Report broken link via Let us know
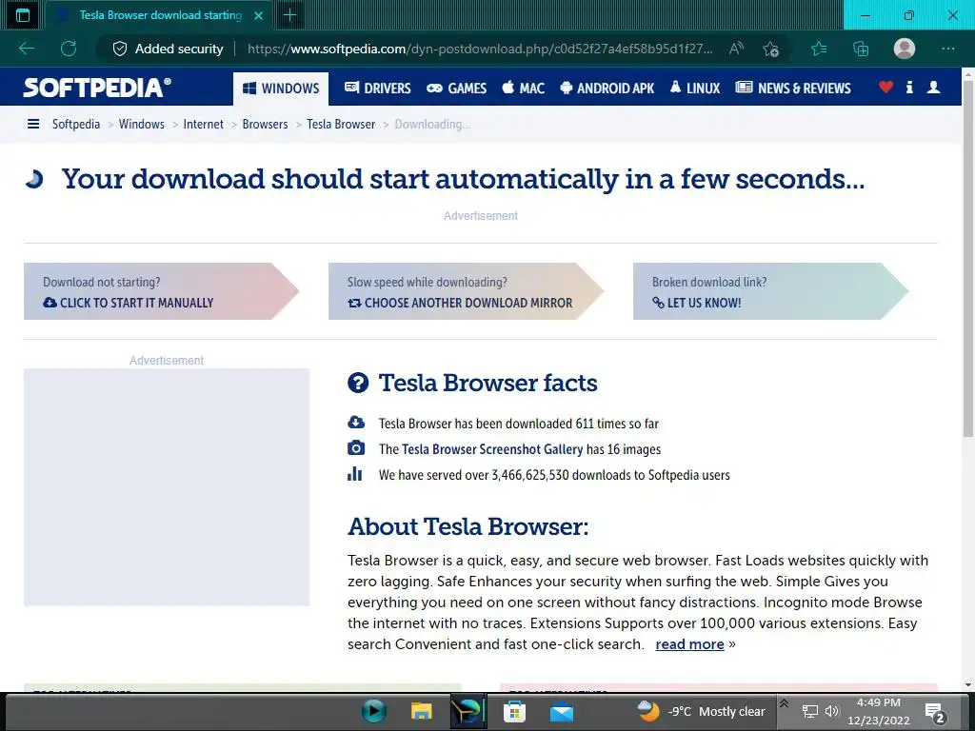The image size is (975, 731). pos(771,291)
